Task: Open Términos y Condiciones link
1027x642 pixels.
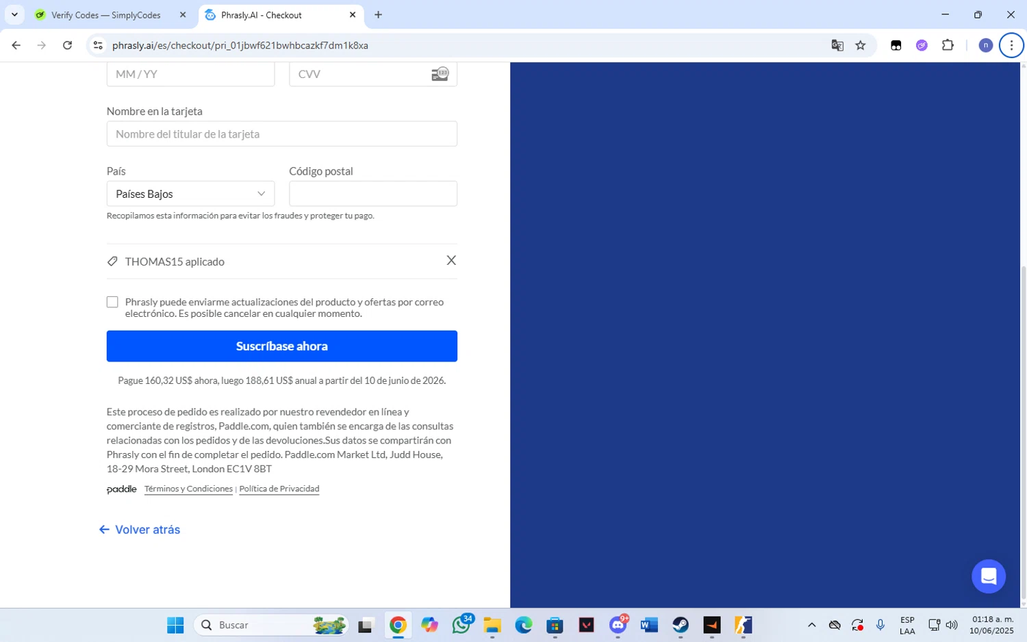Action: pyautogui.click(x=188, y=489)
